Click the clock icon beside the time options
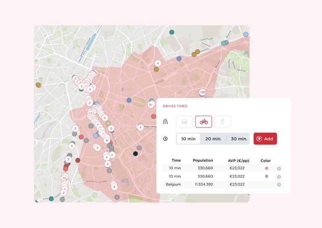Viewport: 322px width, 228px height. click(165, 139)
